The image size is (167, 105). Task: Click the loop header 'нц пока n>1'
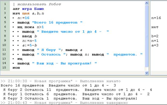pos(31,27)
